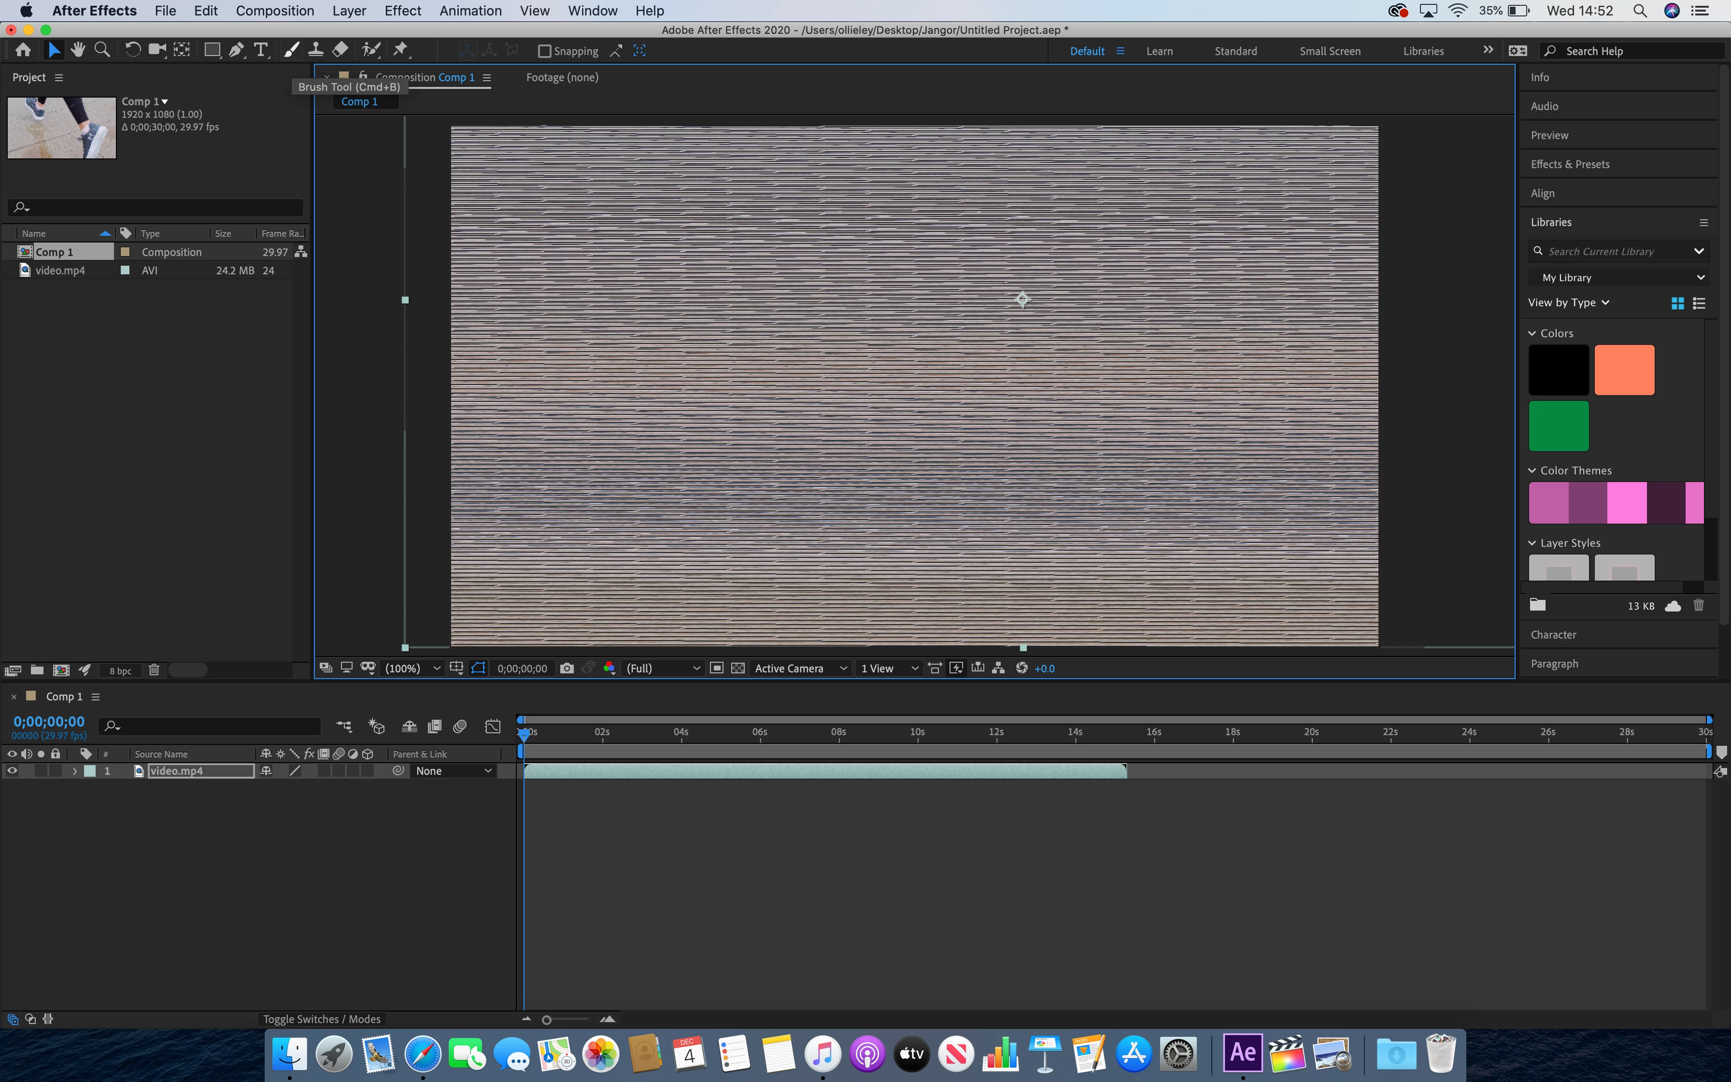Viewport: 1731px width, 1082px height.
Task: Select the Puppet Pin tool
Action: 400,50
